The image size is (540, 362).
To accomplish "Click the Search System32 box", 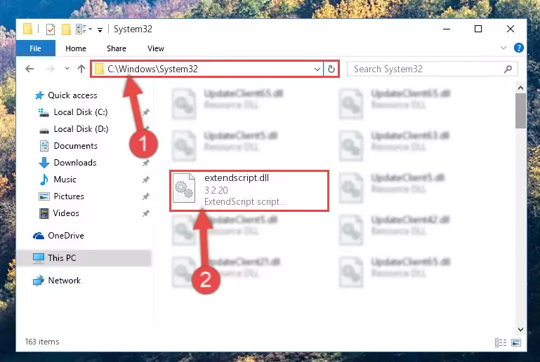I will (432, 69).
